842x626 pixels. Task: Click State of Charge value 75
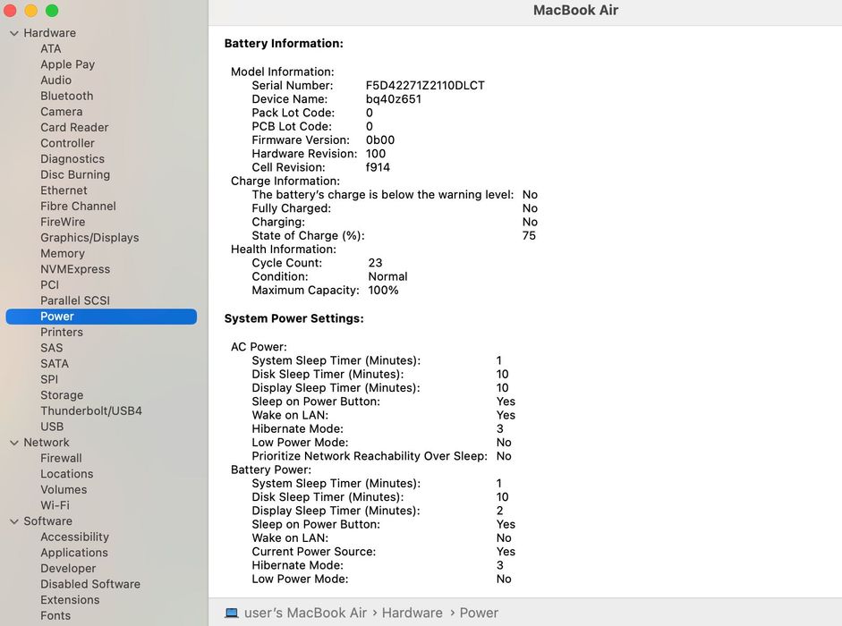[529, 236]
